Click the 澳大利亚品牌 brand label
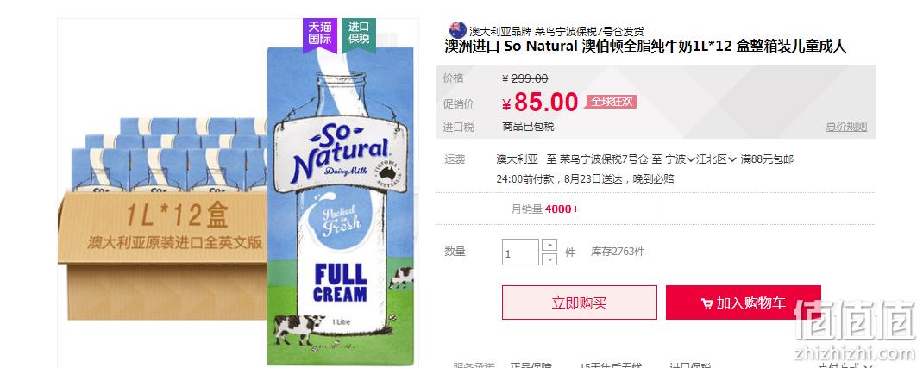This screenshot has width=923, height=368. pos(500,30)
